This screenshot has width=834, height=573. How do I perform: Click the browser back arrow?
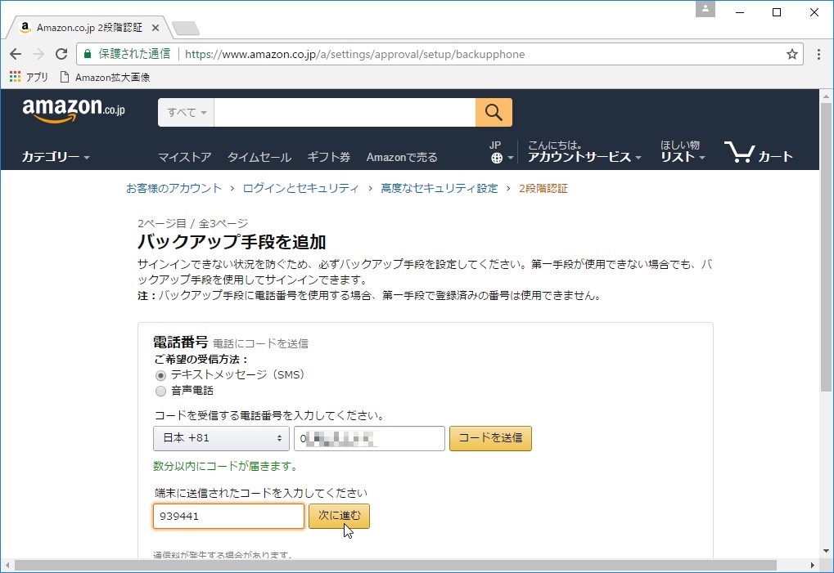[x=15, y=54]
